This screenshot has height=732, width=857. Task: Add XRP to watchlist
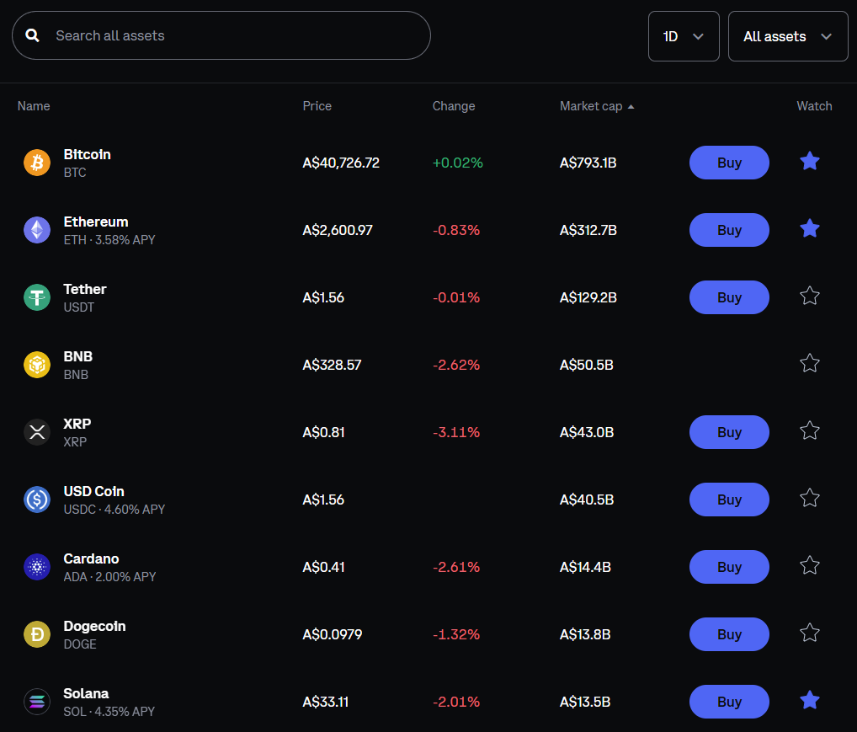pos(810,430)
